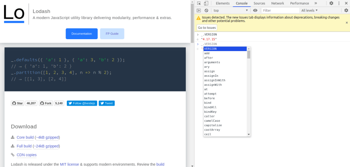This screenshot has width=350, height=167.
Task: Open DevTools settings gear in tab bar
Action: [x=331, y=3]
